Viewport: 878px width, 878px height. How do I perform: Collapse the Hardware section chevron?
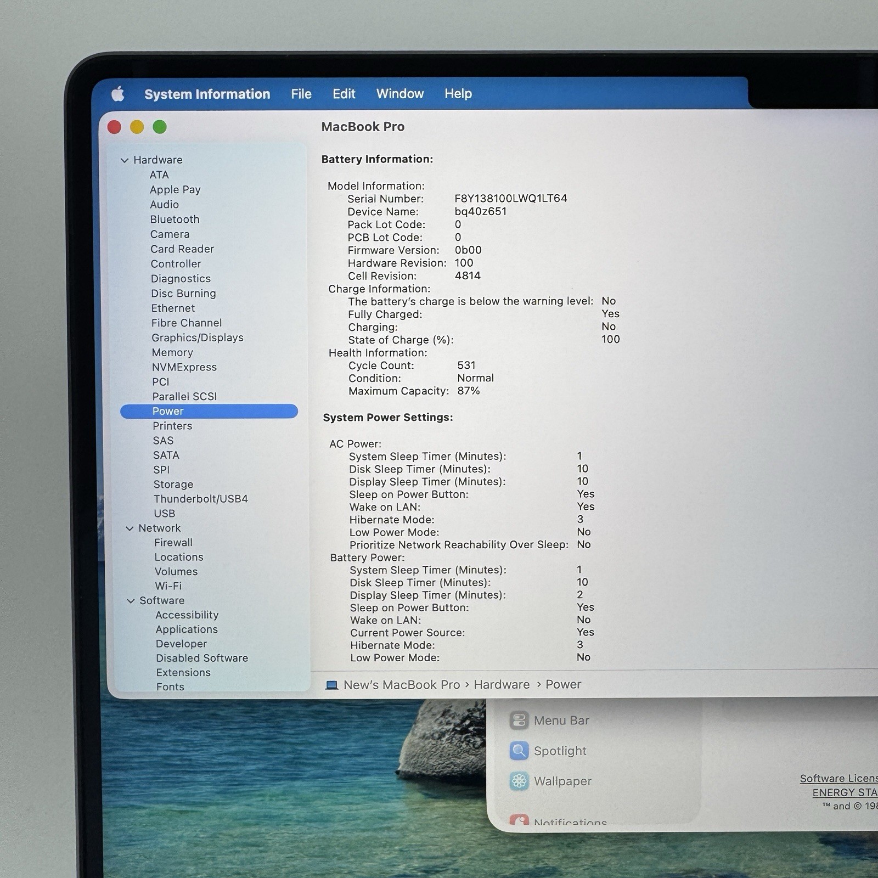[125, 160]
